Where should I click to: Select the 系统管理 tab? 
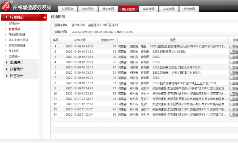click(148, 9)
